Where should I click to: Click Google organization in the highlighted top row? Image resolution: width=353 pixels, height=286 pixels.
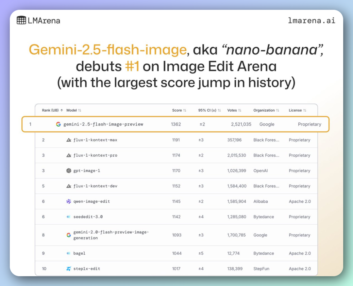[267, 124]
